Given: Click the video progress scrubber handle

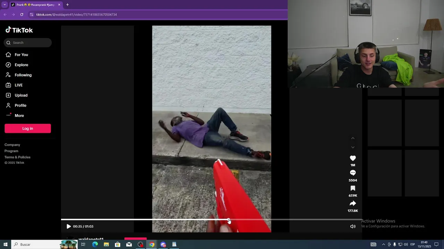Looking at the screenshot, I should tap(229, 220).
